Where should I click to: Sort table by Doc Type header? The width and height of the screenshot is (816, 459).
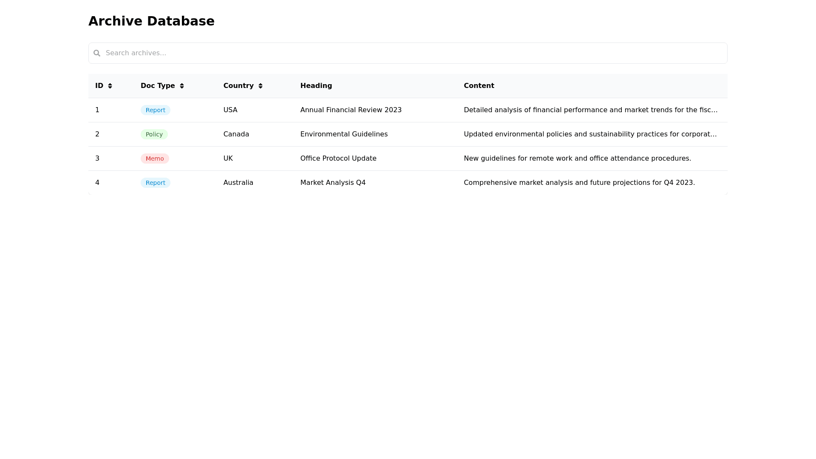tap(158, 86)
